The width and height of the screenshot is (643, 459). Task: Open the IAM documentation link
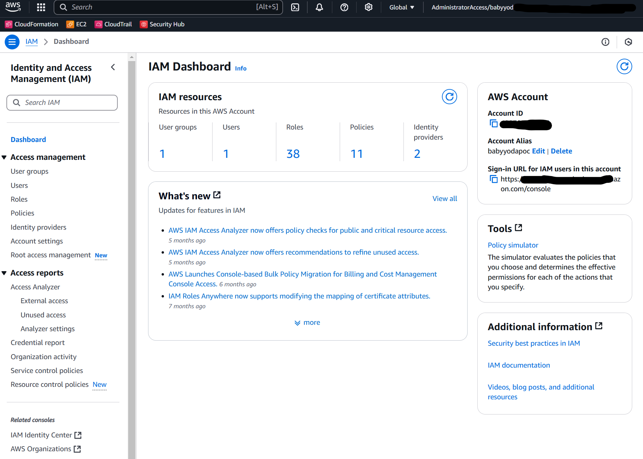pyautogui.click(x=519, y=365)
